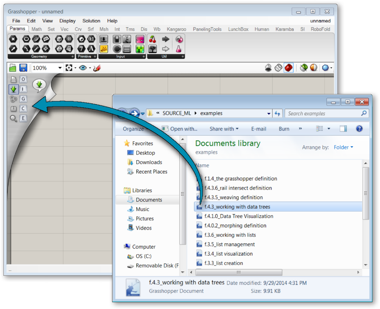Viewport: 380px width, 309px height.
Task: Open preview mesh quality dropdown beside blue sphere
Action: [x=331, y=68]
